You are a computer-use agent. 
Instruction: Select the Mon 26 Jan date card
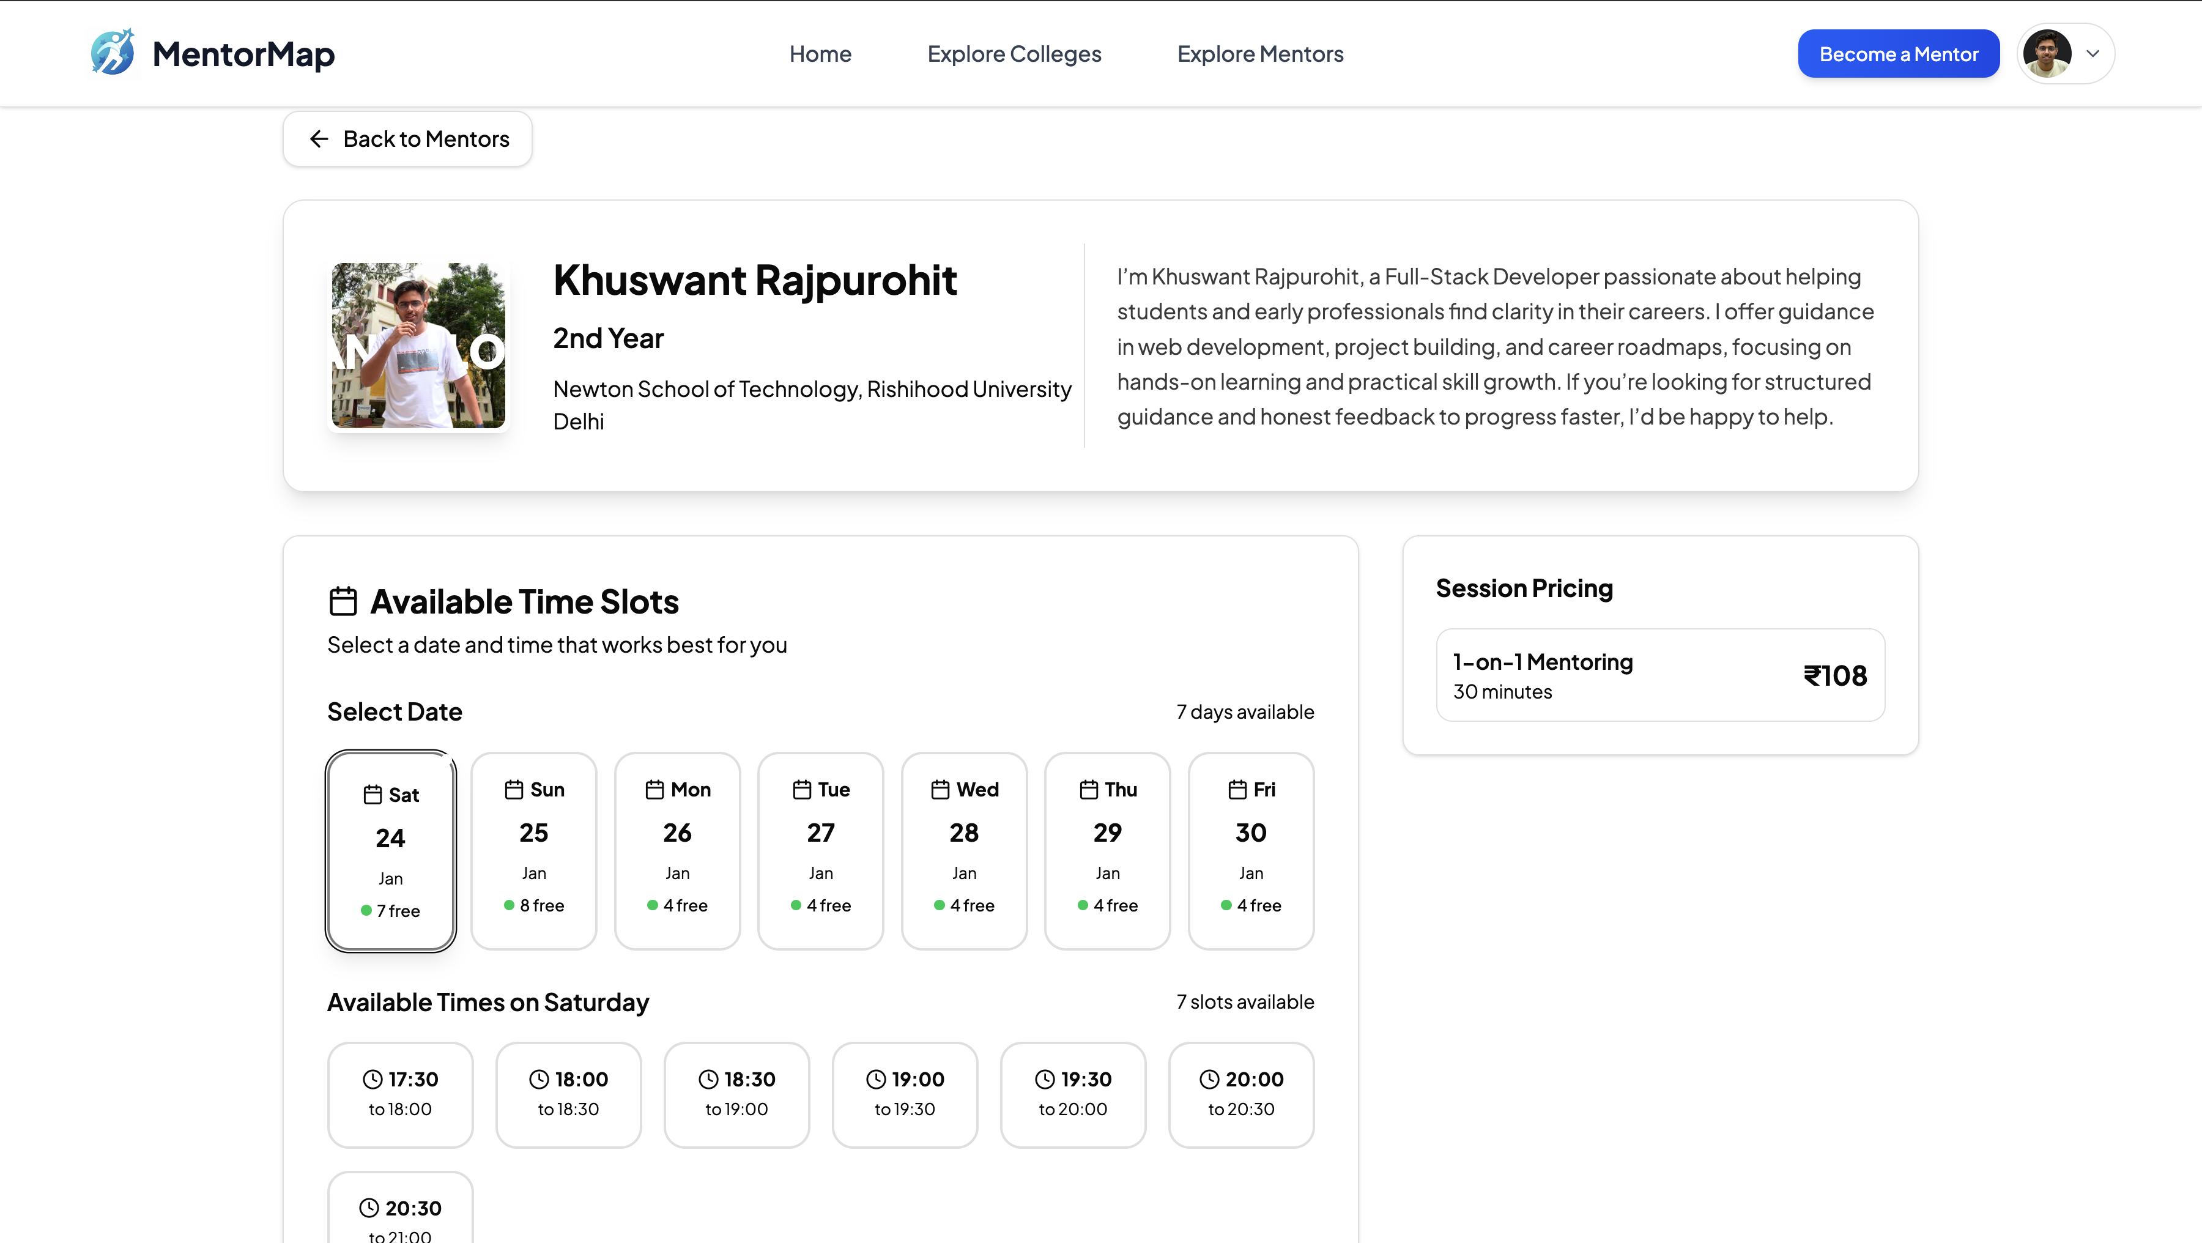point(677,850)
